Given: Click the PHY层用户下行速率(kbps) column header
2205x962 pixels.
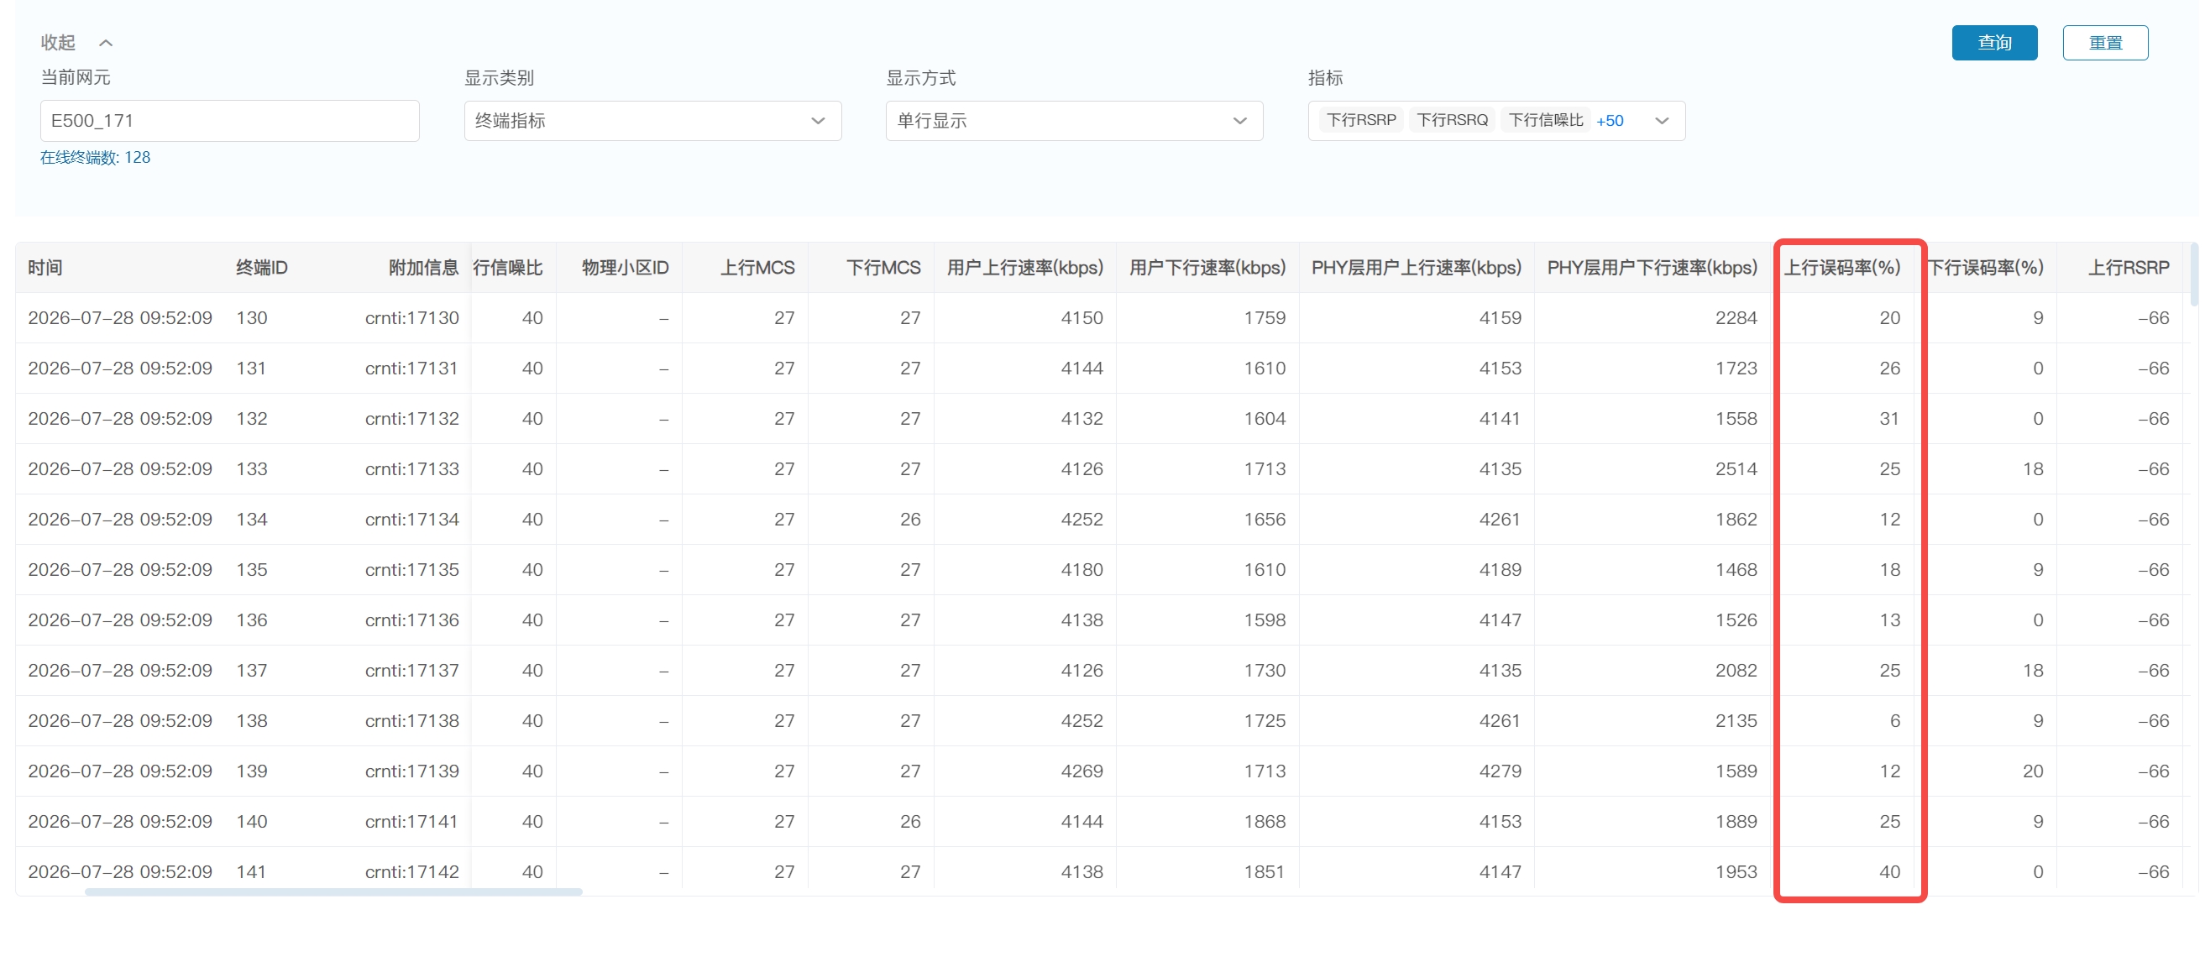Looking at the screenshot, I should point(1652,268).
